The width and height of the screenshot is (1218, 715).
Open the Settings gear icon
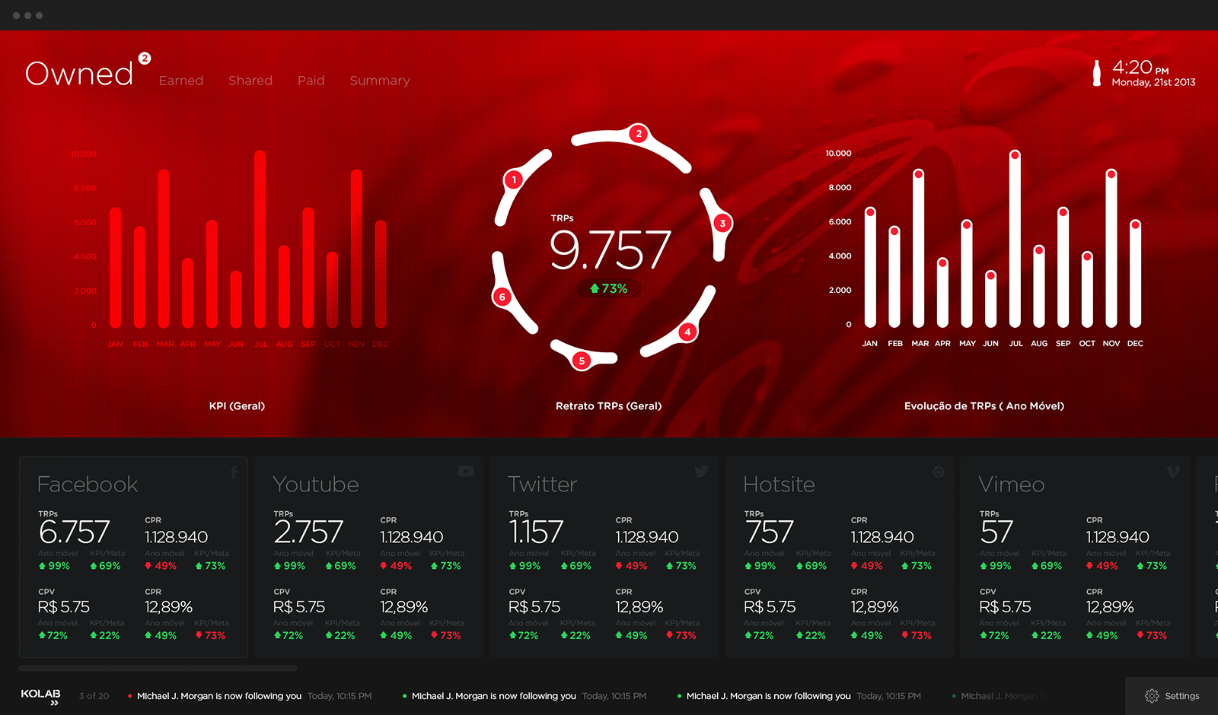click(1152, 696)
